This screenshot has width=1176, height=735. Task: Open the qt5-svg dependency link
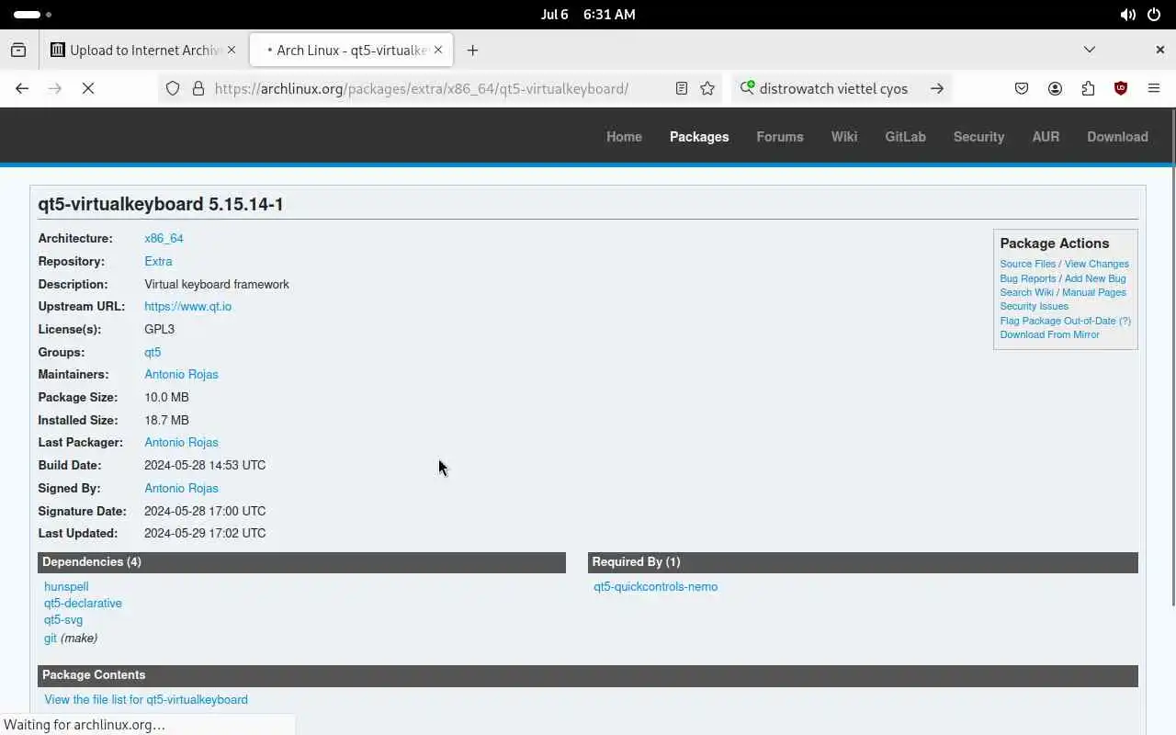point(63,619)
